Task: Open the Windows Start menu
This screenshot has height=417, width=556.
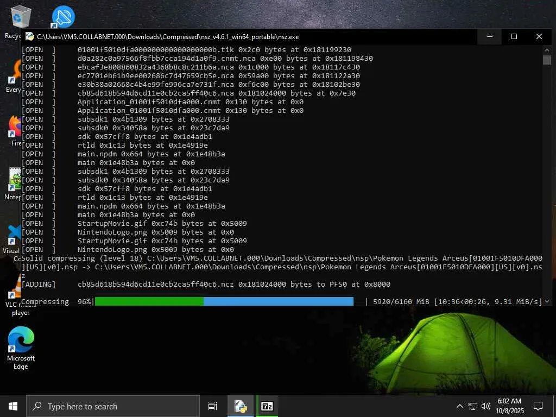Action: pos(13,406)
